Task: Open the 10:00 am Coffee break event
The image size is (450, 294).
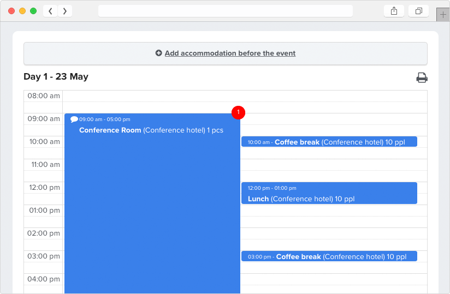Action: pos(329,142)
